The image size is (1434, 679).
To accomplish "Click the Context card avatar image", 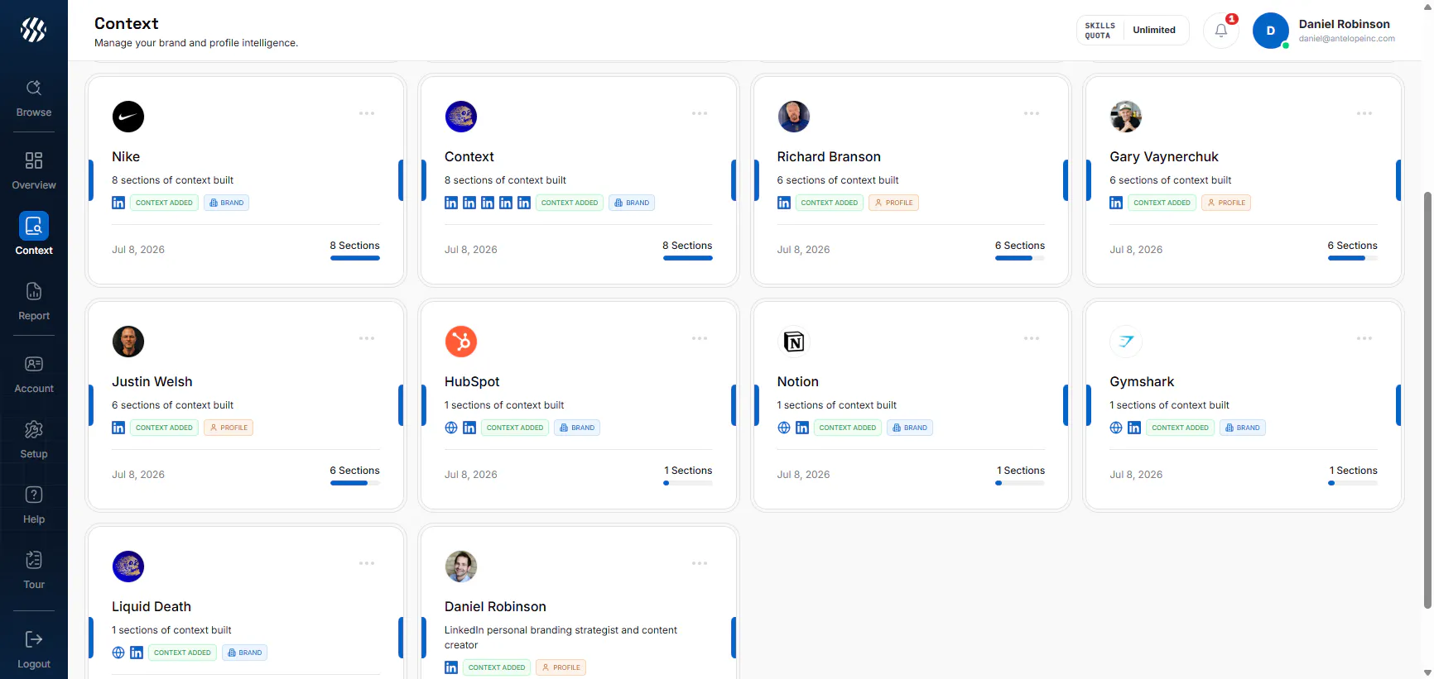I will (x=461, y=117).
